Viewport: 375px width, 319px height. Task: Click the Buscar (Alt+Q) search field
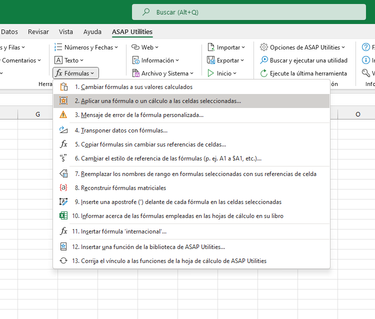pyautogui.click(x=248, y=12)
